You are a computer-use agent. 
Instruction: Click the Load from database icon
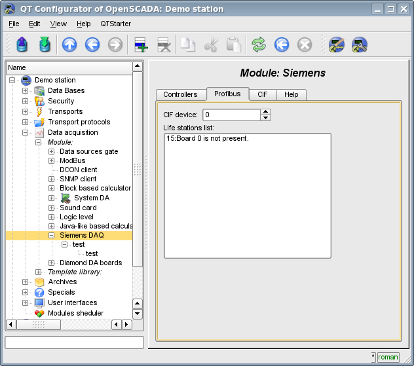(22, 45)
